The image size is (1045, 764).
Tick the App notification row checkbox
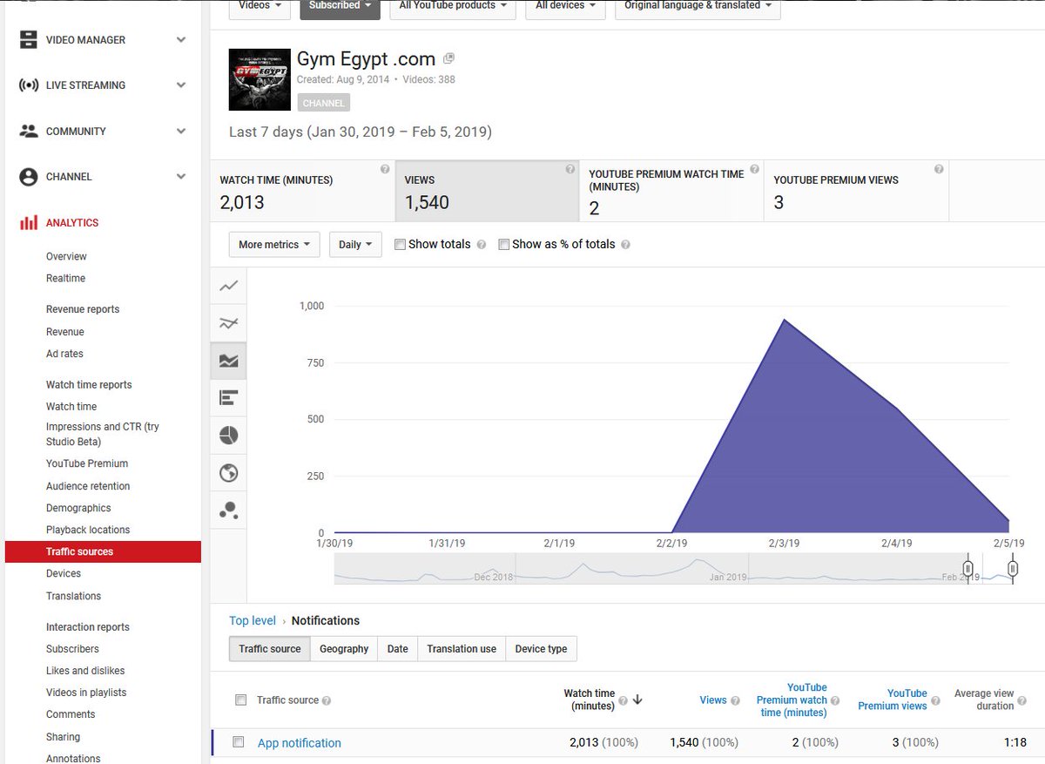239,742
